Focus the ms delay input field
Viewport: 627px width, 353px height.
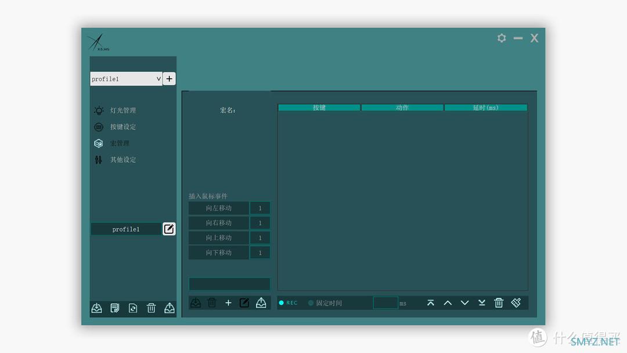[385, 302]
